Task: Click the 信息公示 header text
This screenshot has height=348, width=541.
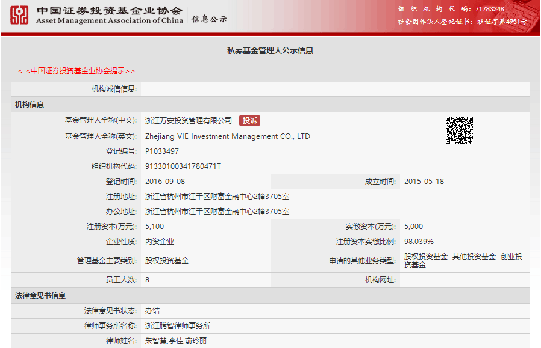Action: (x=209, y=19)
